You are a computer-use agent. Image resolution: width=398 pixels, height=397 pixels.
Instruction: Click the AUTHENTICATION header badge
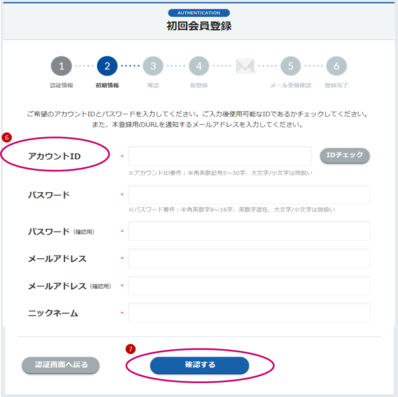tap(199, 13)
